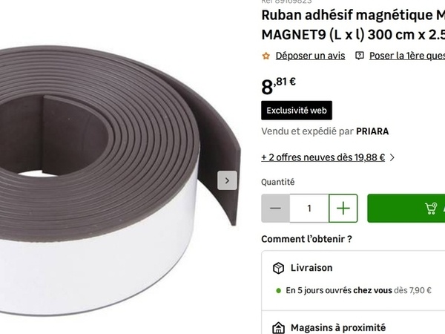445x334 pixels.
Task: Decrease quantity with minus button
Action: coord(275,208)
